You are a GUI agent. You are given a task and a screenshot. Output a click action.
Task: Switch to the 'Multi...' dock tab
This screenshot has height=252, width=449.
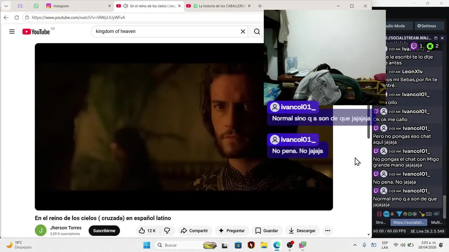pos(437,222)
